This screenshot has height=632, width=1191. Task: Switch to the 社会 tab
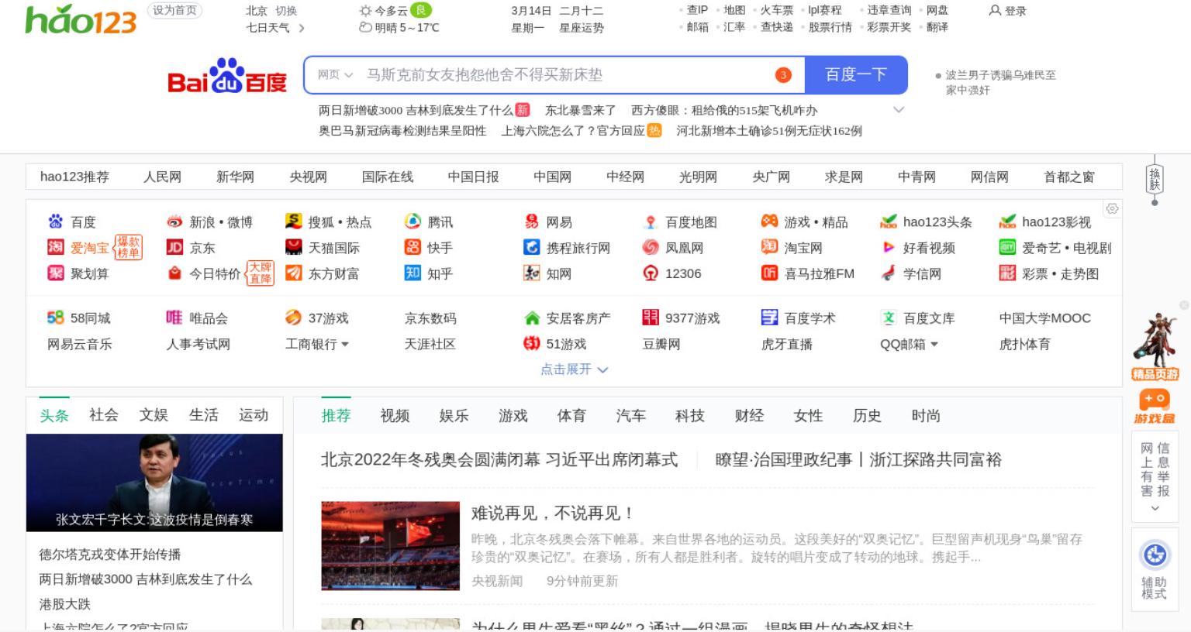click(104, 415)
